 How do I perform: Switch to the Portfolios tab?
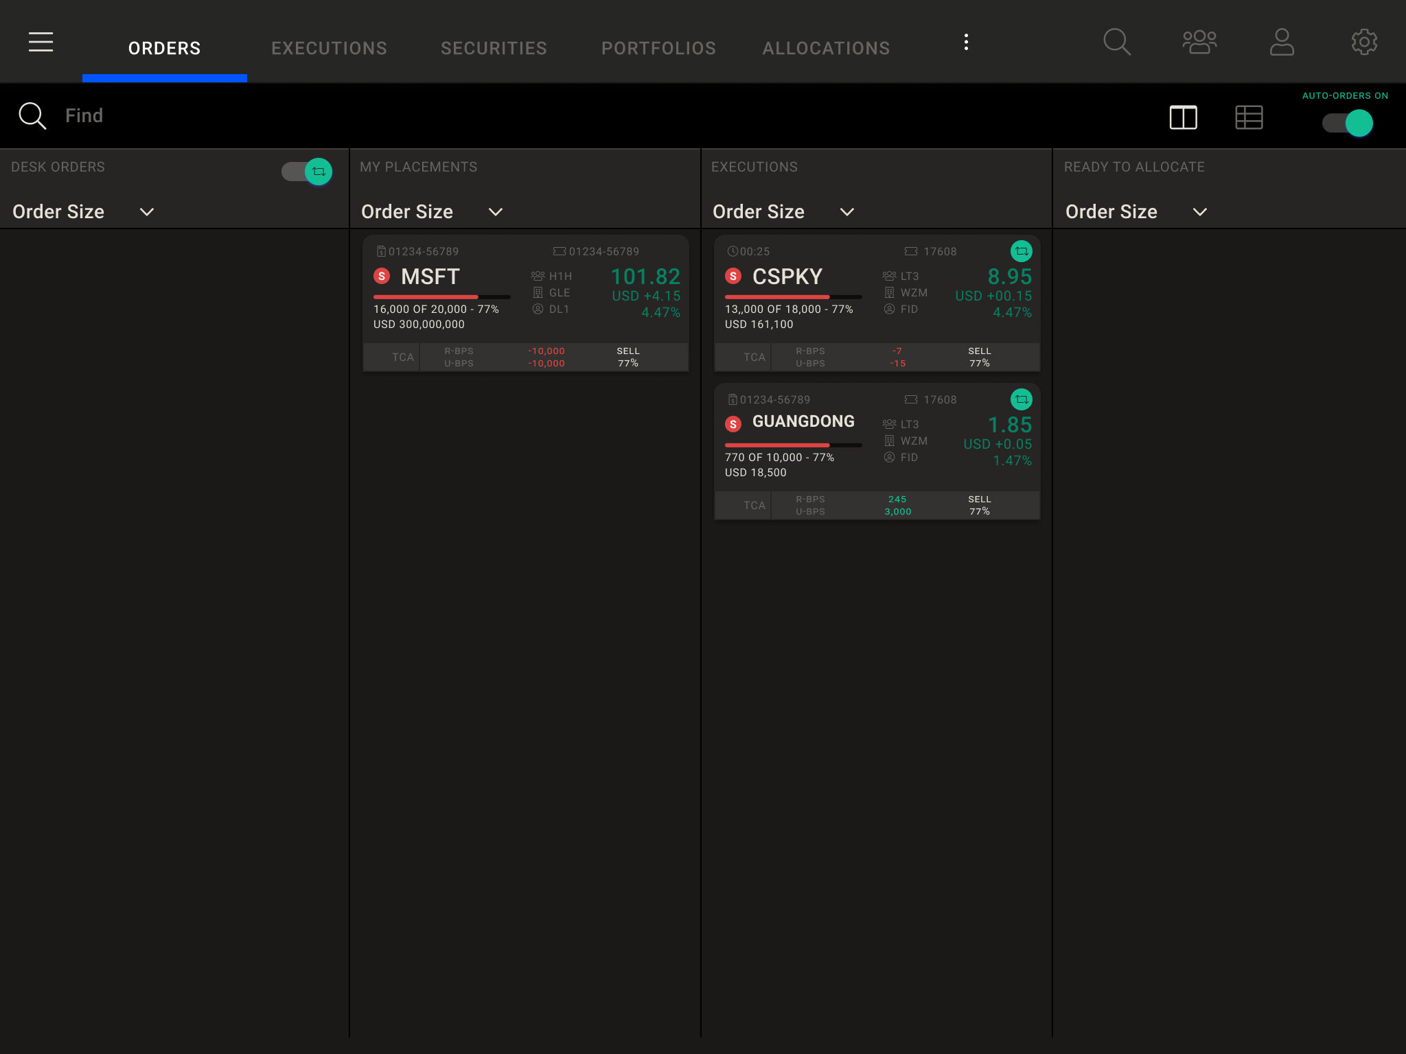pyautogui.click(x=658, y=48)
